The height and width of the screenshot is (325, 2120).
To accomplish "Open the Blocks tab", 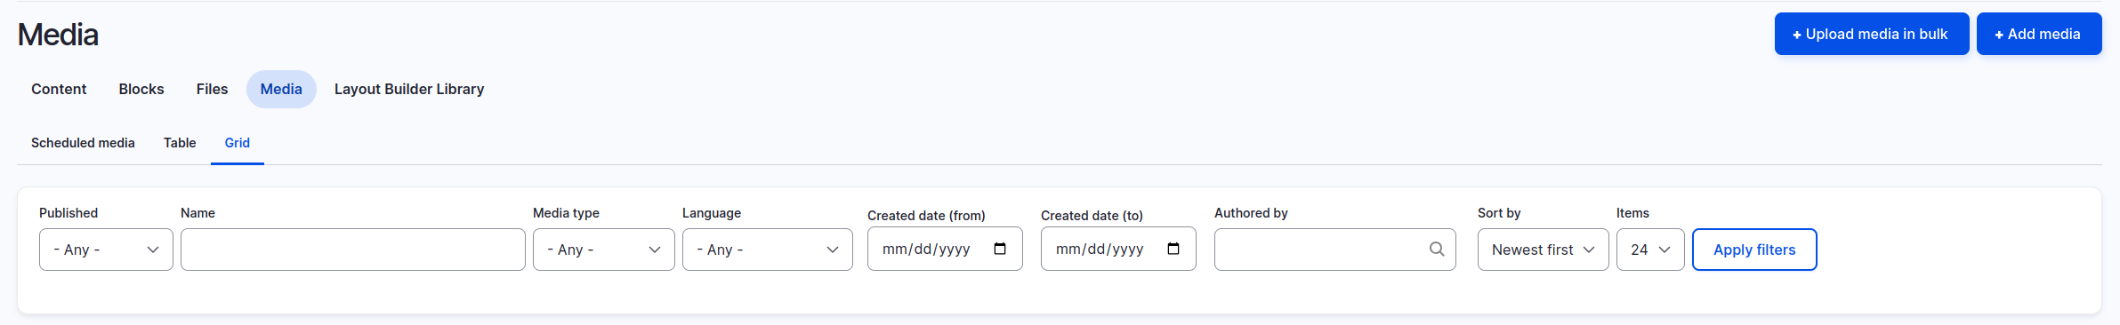I will pos(141,89).
